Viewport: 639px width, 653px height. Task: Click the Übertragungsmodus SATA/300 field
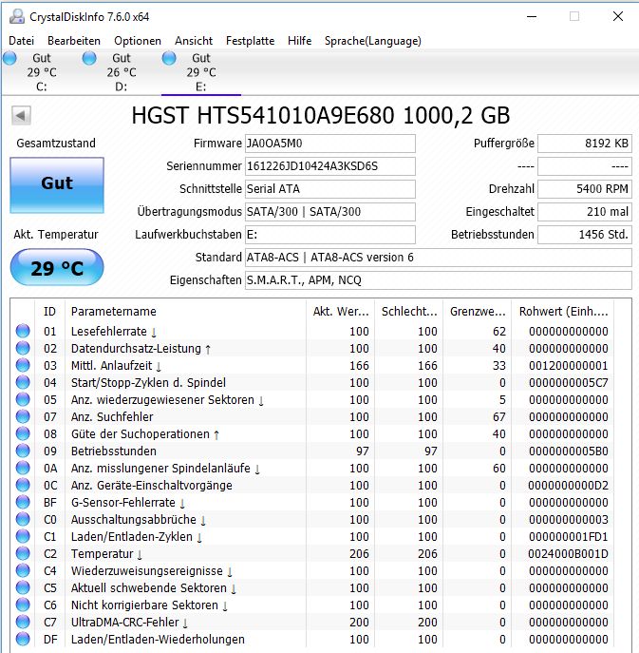(x=329, y=212)
